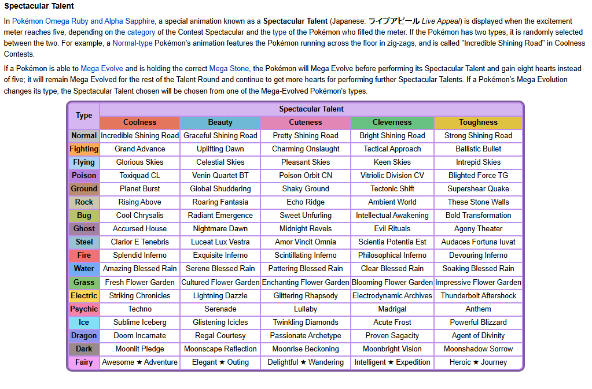The width and height of the screenshot is (592, 389).
Task: Click the 'Cultured Flower Garden' cell
Action: click(220, 282)
